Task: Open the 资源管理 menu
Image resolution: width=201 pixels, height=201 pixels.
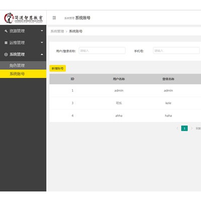Action: coord(23,31)
